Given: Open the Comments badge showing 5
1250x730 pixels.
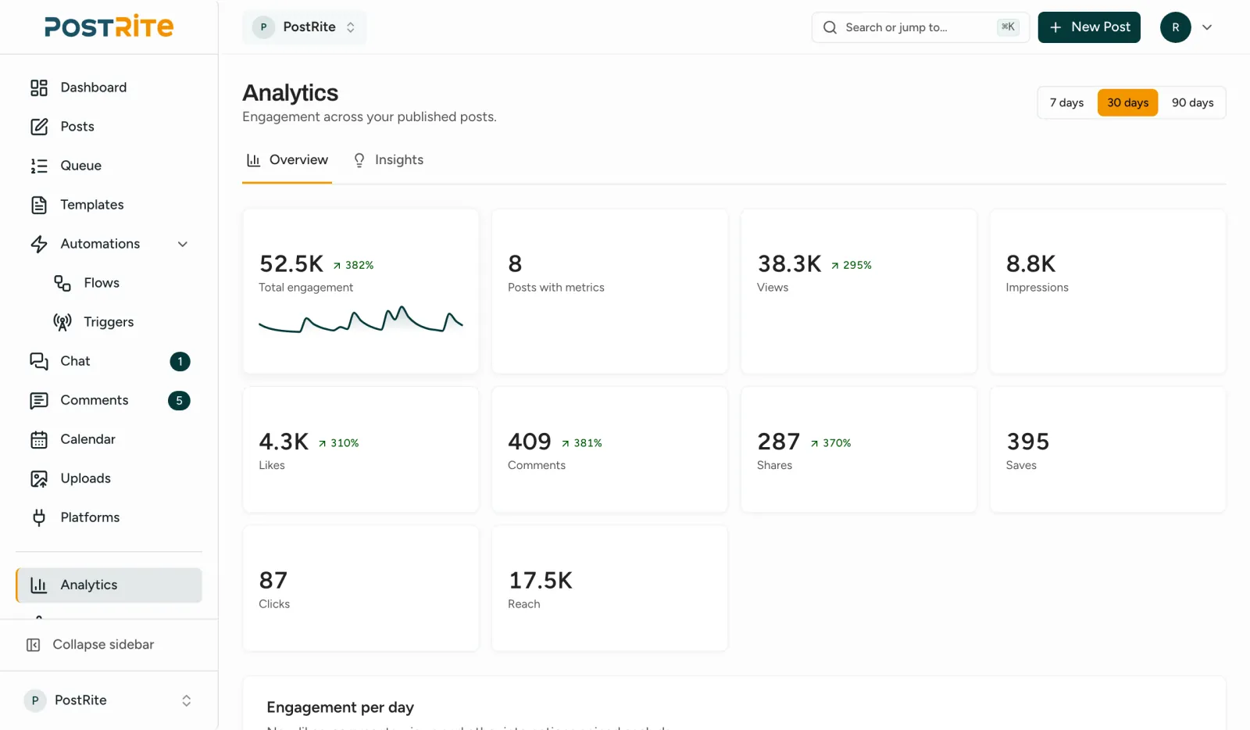Looking at the screenshot, I should 179,400.
